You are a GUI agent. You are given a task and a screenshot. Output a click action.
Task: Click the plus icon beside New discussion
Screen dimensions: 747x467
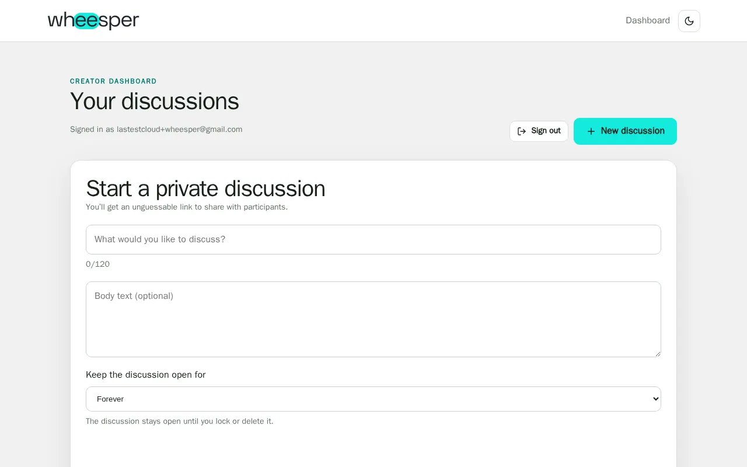point(591,131)
